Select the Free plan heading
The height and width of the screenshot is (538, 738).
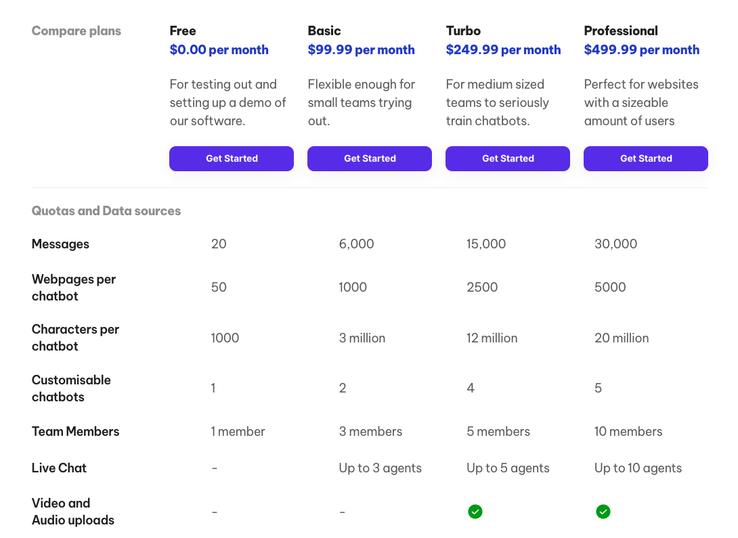pos(183,30)
